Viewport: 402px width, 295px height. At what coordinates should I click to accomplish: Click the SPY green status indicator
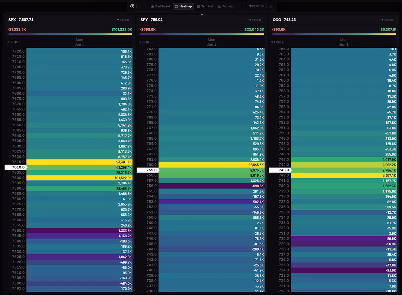pos(250,20)
